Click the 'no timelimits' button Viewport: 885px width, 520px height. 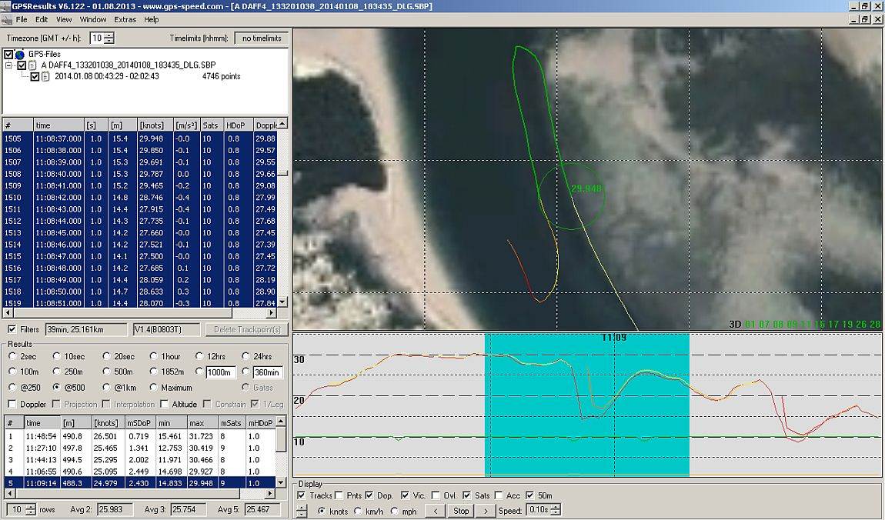(x=262, y=38)
